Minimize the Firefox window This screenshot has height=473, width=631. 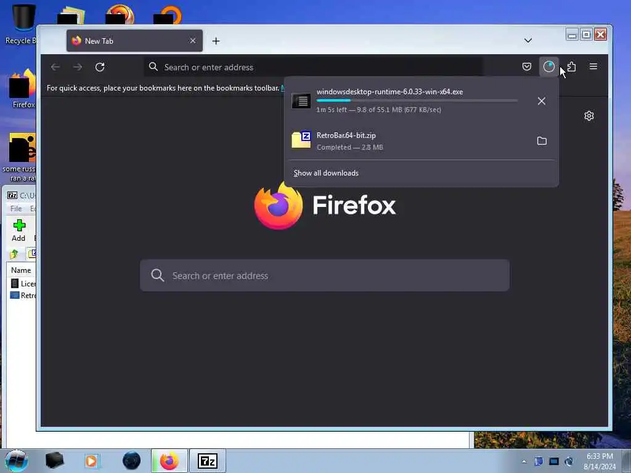tap(571, 34)
